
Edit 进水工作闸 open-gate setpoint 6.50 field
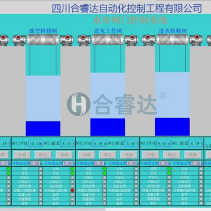point(99,164)
